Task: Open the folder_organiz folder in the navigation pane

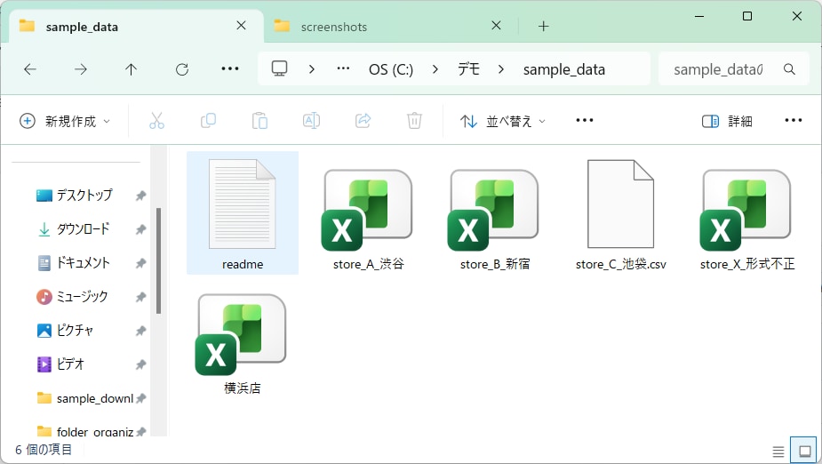Action: tap(84, 431)
